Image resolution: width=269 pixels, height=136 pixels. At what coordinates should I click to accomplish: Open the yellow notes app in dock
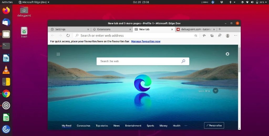pyautogui.click(x=6, y=82)
